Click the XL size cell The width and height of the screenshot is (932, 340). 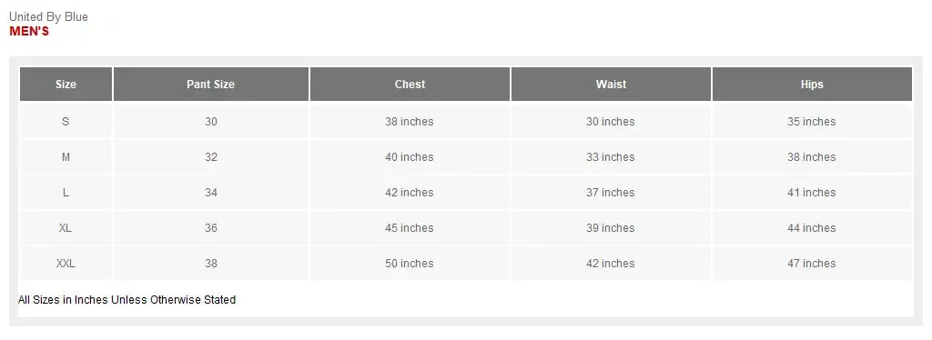tap(66, 228)
